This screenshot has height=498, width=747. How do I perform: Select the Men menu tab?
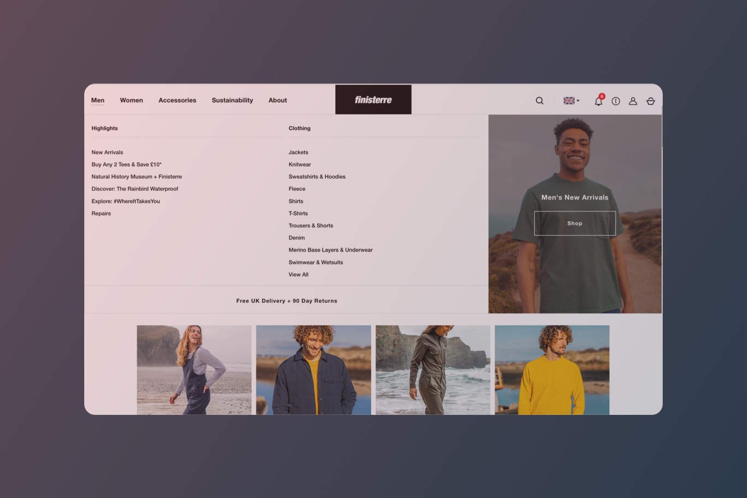tap(97, 100)
